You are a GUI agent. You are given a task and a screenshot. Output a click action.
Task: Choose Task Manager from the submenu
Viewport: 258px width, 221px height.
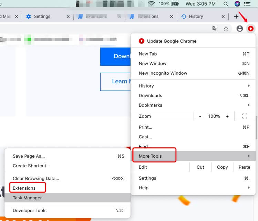[27, 198]
